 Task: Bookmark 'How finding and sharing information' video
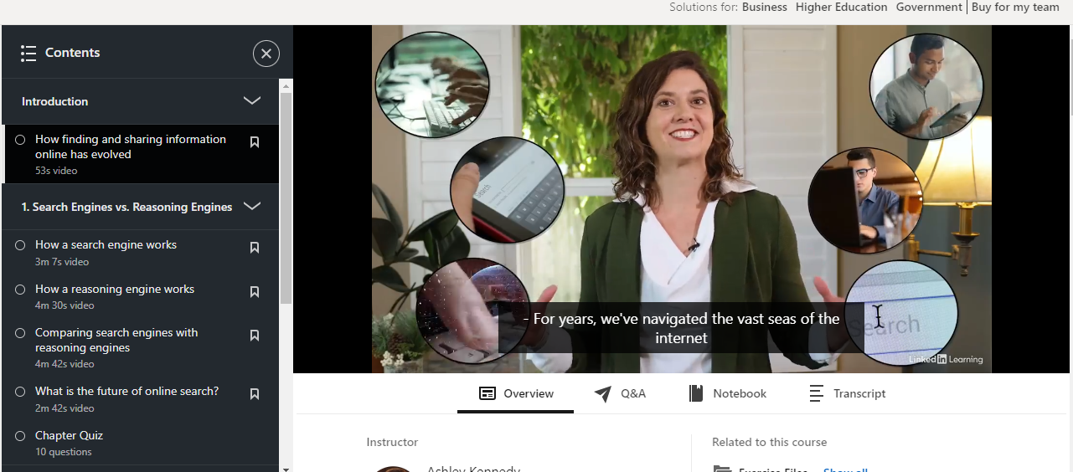coord(255,142)
